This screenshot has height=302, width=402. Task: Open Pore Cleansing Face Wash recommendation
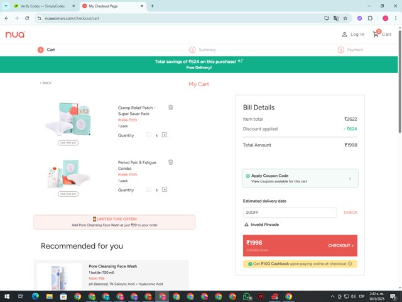[x=111, y=275]
